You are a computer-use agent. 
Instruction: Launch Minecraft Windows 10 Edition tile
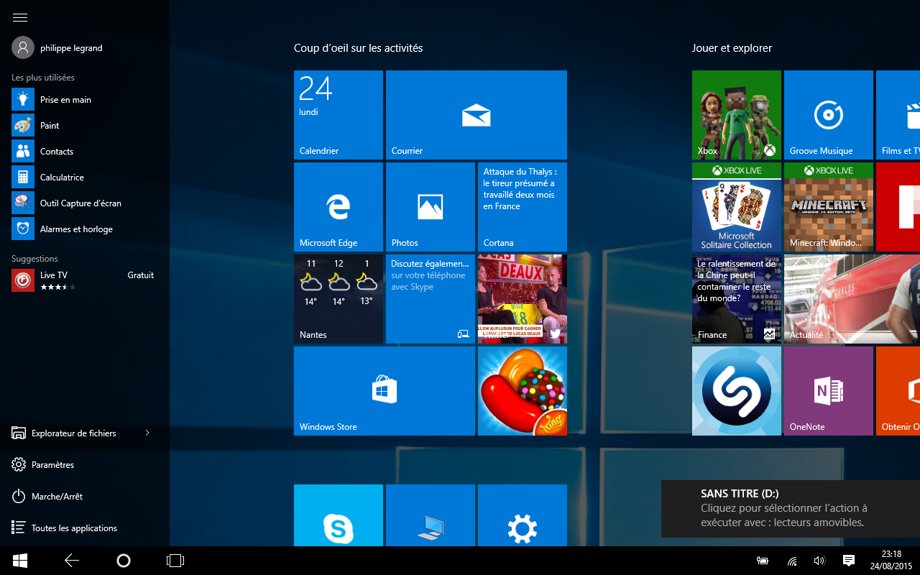pyautogui.click(x=829, y=207)
